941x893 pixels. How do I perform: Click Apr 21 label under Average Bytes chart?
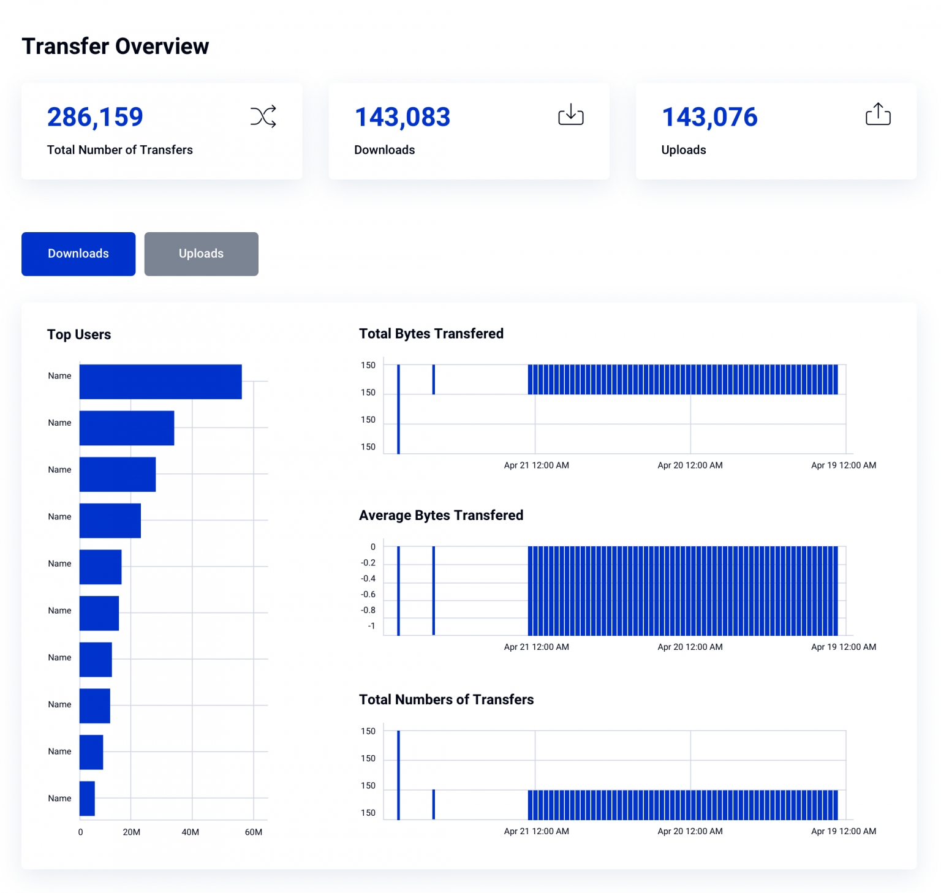click(536, 647)
